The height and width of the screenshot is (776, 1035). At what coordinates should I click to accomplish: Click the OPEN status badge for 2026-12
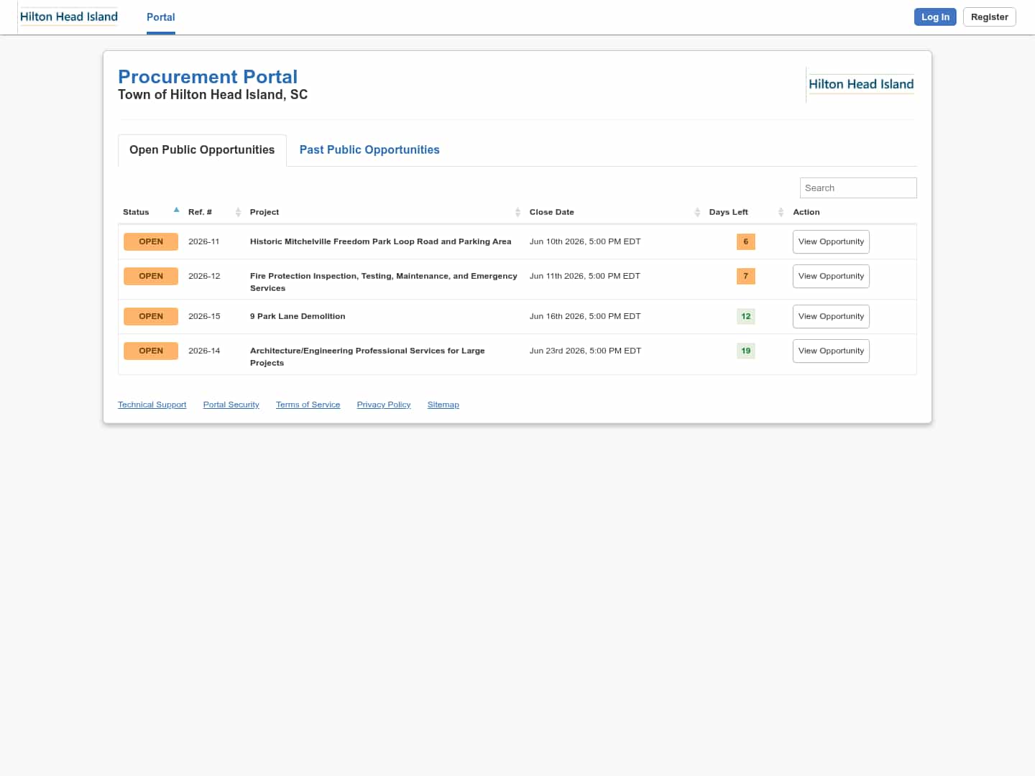tap(151, 276)
